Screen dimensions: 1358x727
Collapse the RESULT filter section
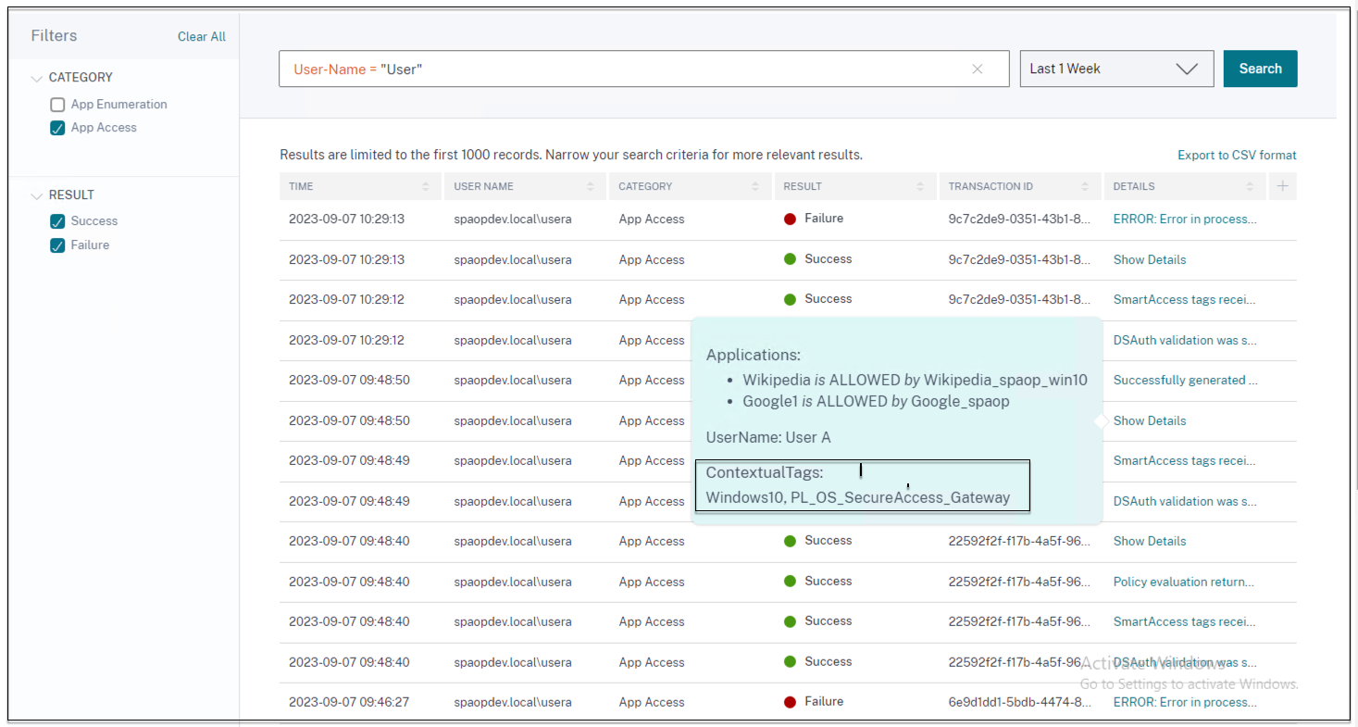coord(37,195)
